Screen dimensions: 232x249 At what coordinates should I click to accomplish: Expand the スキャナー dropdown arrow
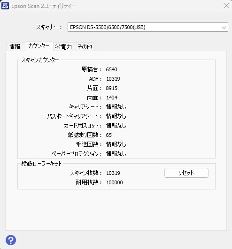pyautogui.click(x=224, y=28)
